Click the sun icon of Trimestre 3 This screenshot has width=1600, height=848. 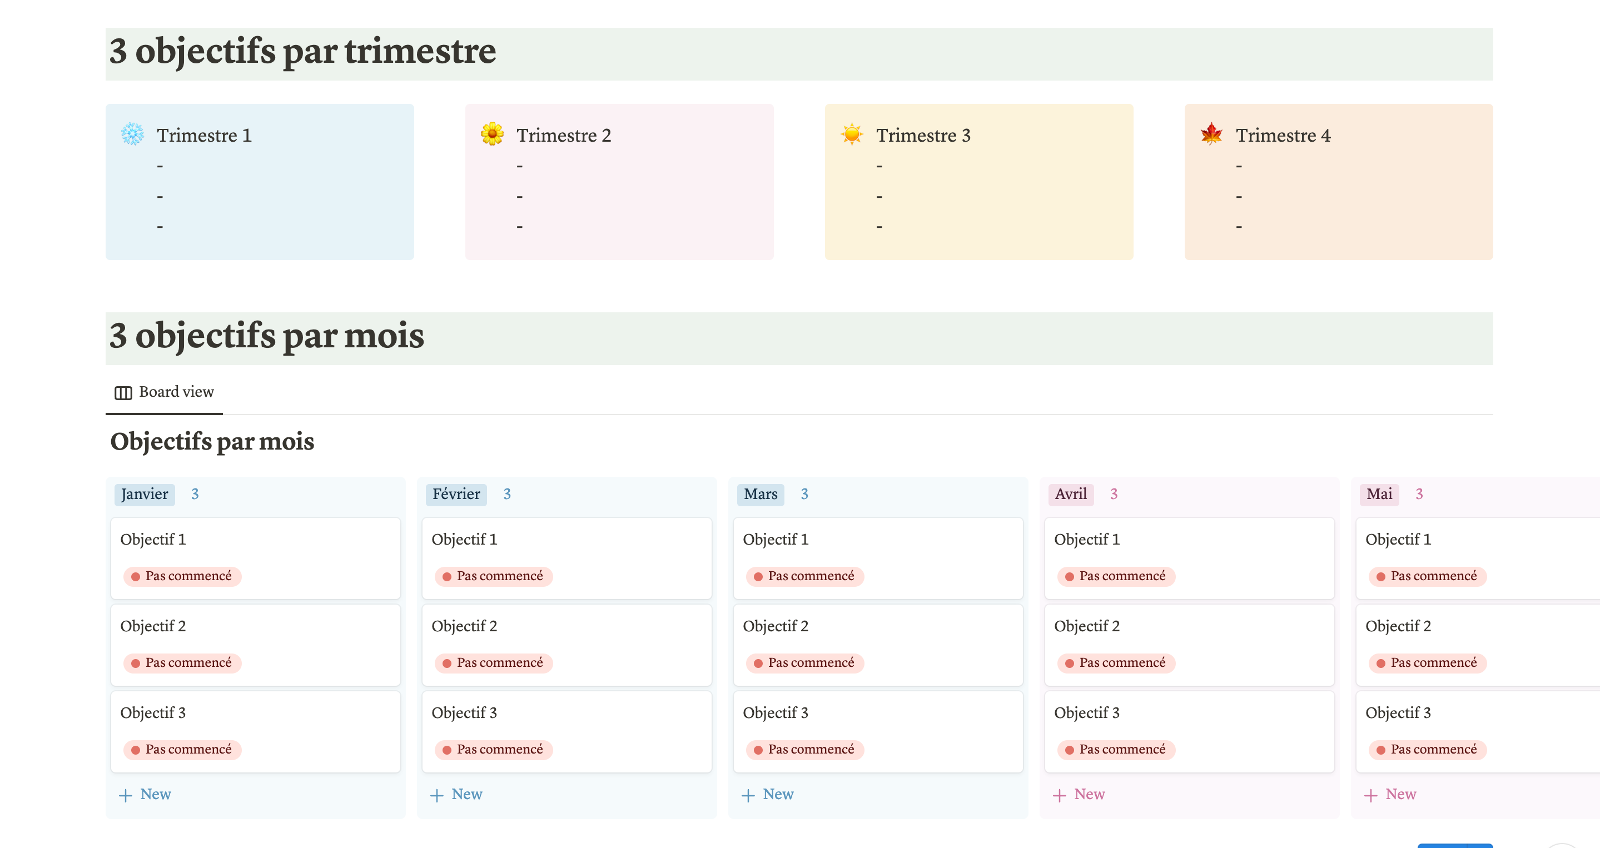(852, 134)
